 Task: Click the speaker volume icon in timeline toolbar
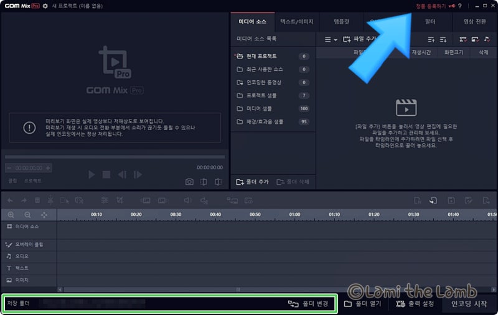(187, 200)
